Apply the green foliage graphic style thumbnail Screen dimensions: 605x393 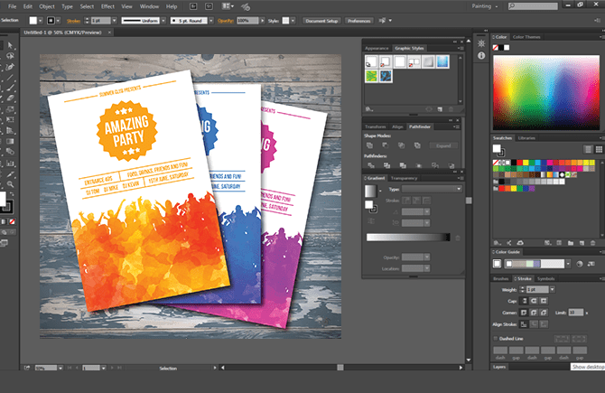[371, 77]
